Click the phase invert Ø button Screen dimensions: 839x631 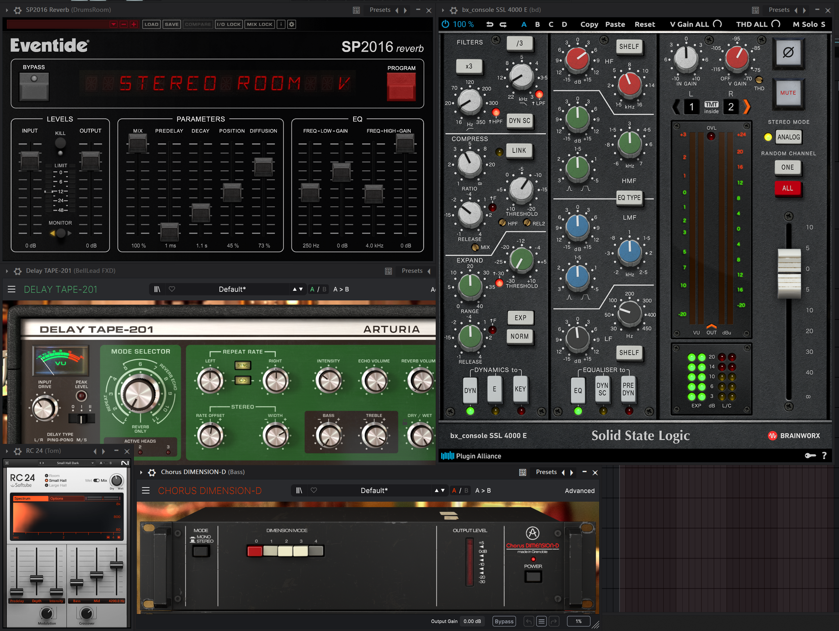(788, 52)
